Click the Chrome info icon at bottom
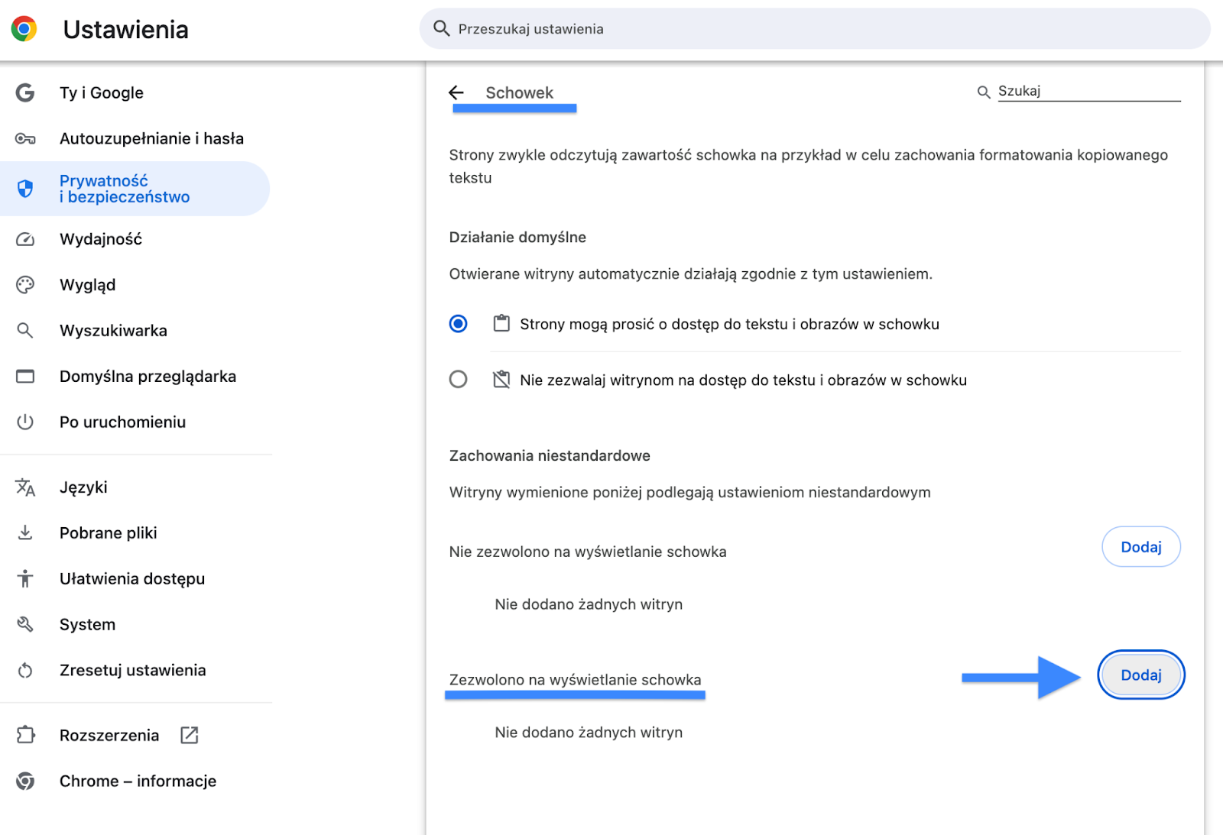The width and height of the screenshot is (1223, 835). (25, 781)
